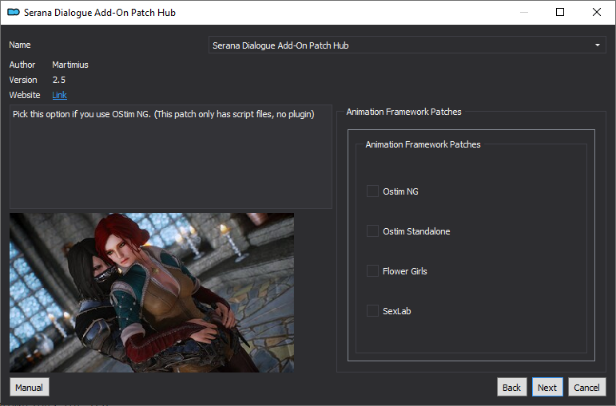Click the author name Martimius
Image resolution: width=616 pixels, height=406 pixels.
pyautogui.click(x=70, y=65)
